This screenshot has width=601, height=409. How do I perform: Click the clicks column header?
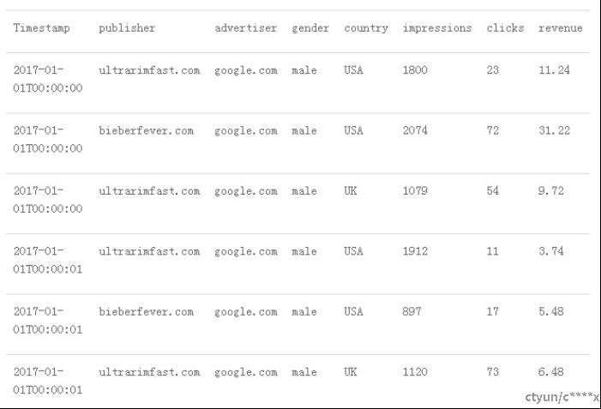pos(505,28)
